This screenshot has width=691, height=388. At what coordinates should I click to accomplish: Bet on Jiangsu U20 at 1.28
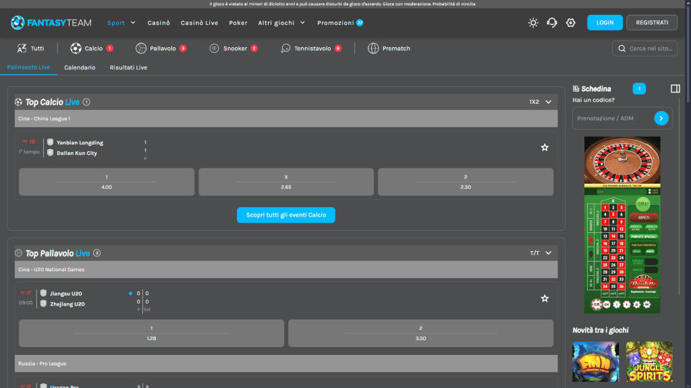click(x=151, y=333)
